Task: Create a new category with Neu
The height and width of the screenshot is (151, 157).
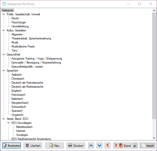Action: (x=54, y=145)
